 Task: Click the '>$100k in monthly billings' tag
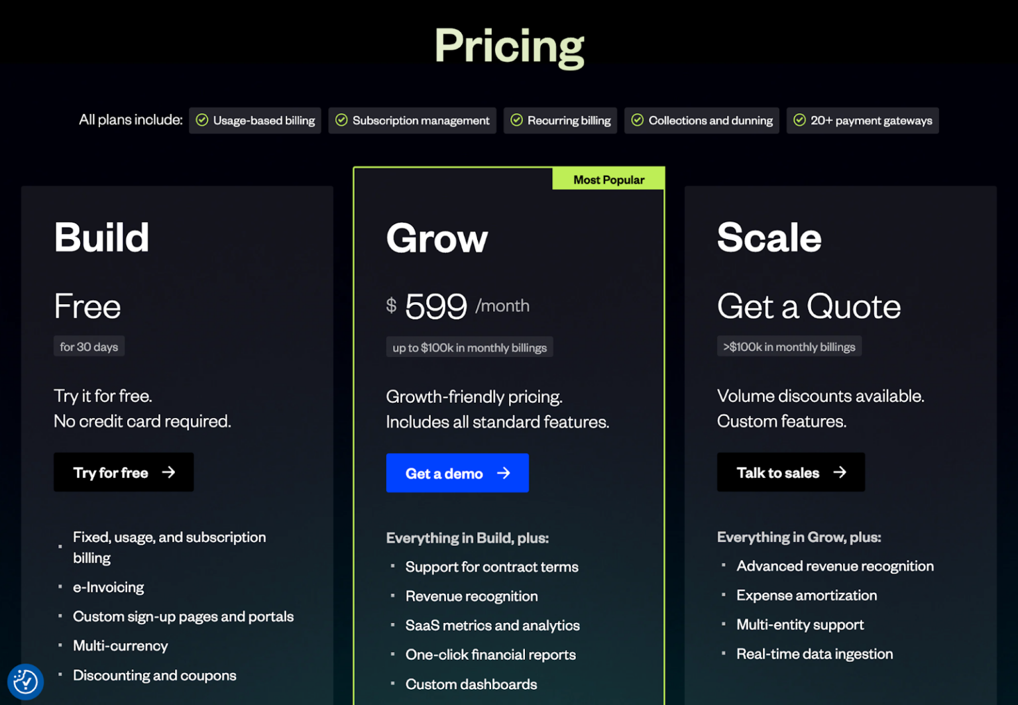pos(789,346)
